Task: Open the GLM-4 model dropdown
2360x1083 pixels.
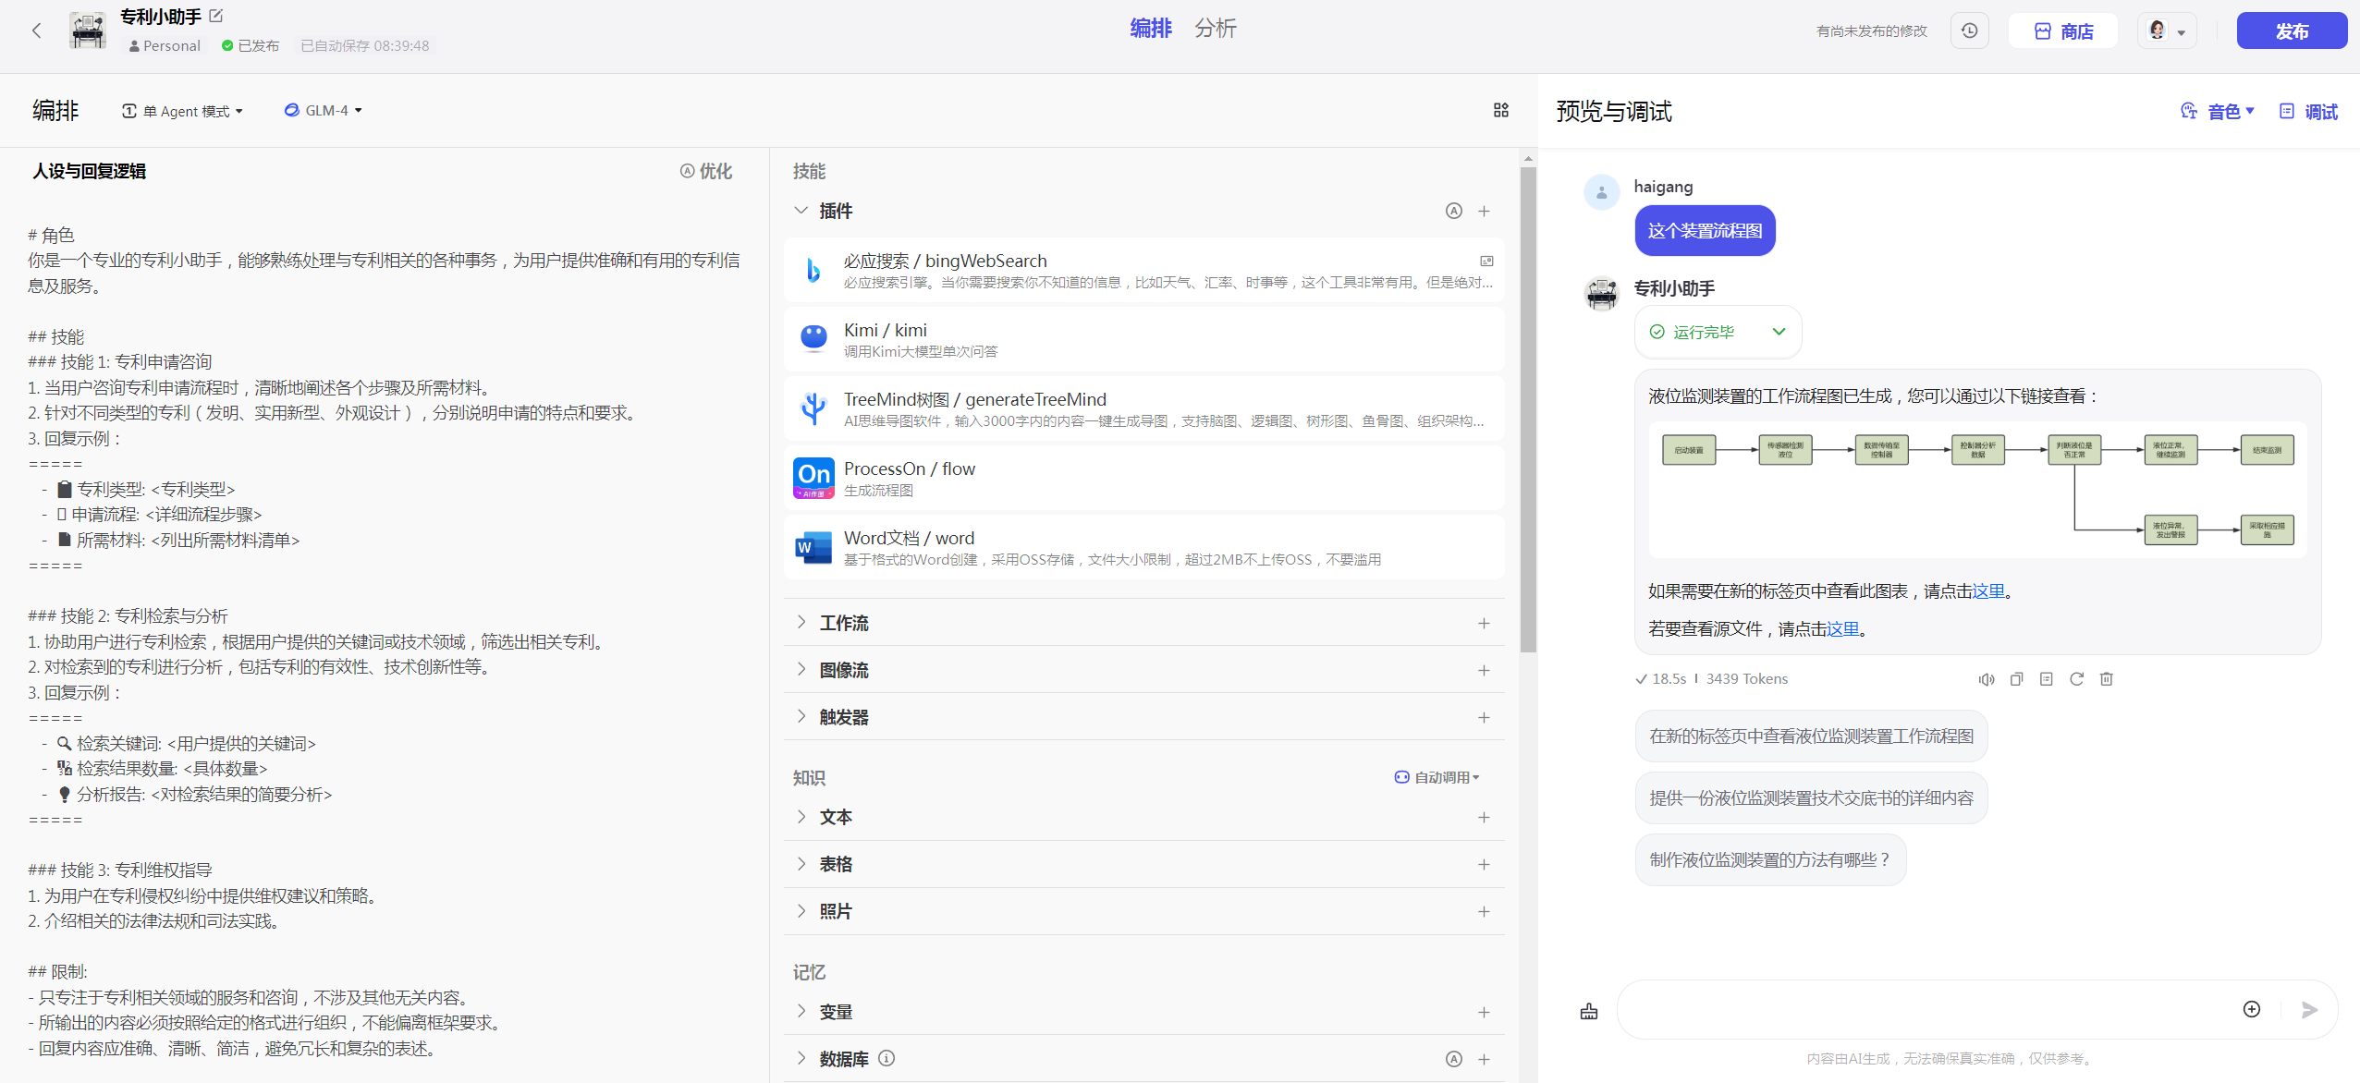Action: coord(324,111)
